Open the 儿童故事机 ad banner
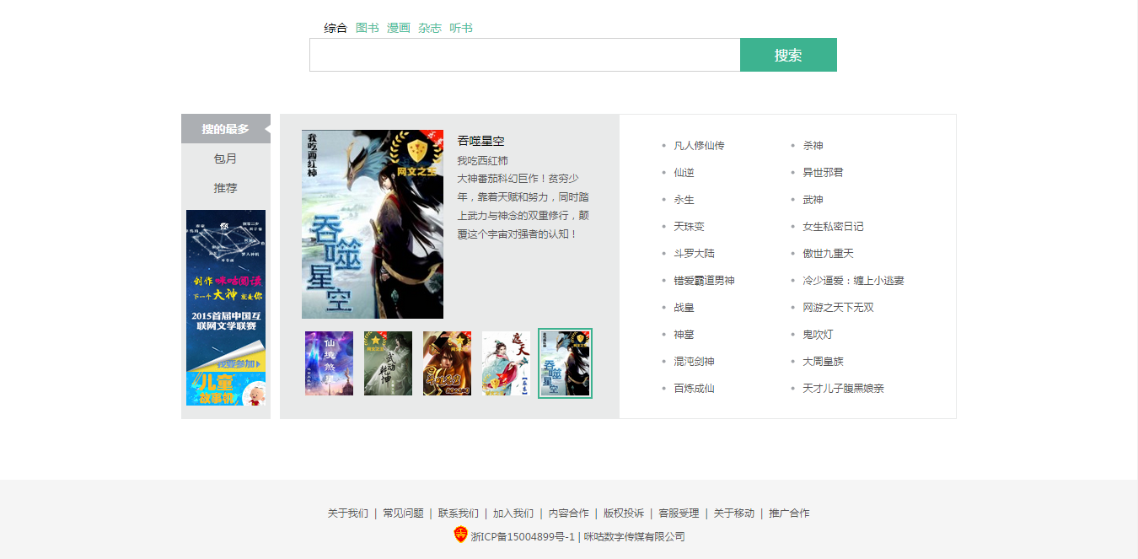The image size is (1138, 559). (226, 389)
